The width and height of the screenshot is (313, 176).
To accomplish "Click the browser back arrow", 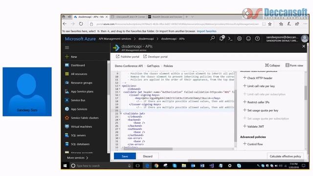I will 65,24.
